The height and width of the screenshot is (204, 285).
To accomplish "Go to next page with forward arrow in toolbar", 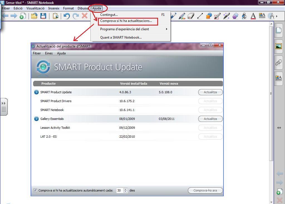I will click(x=14, y=16).
